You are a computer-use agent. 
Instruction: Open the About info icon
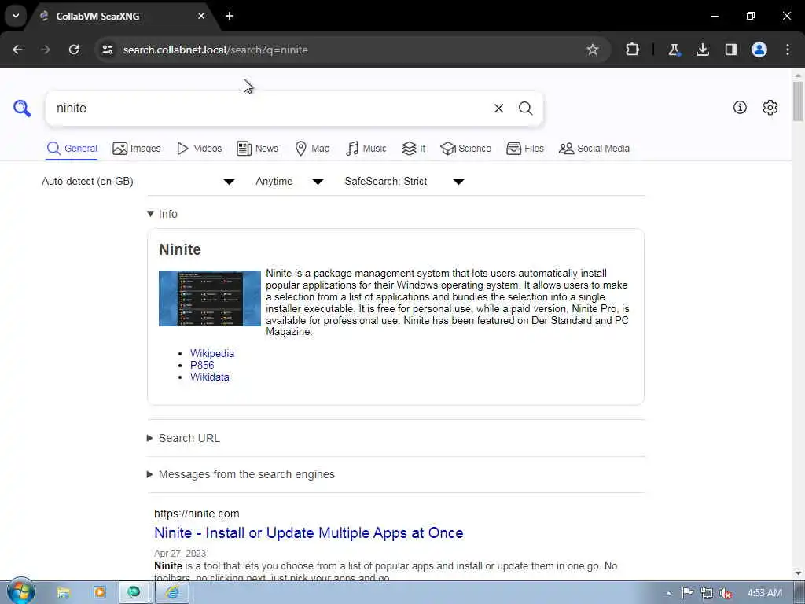tap(740, 107)
